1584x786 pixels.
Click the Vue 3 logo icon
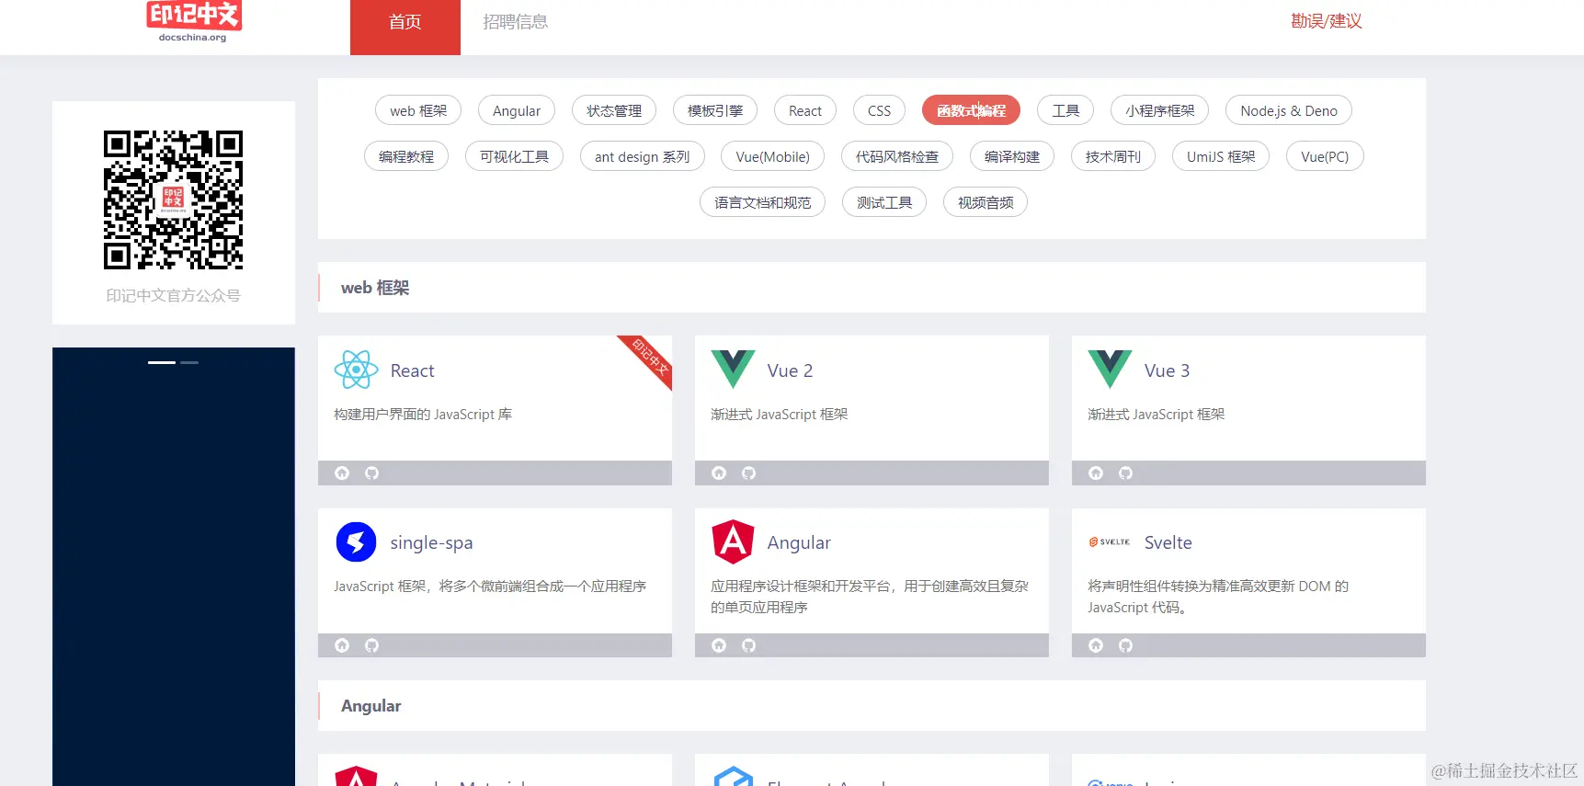(1110, 370)
